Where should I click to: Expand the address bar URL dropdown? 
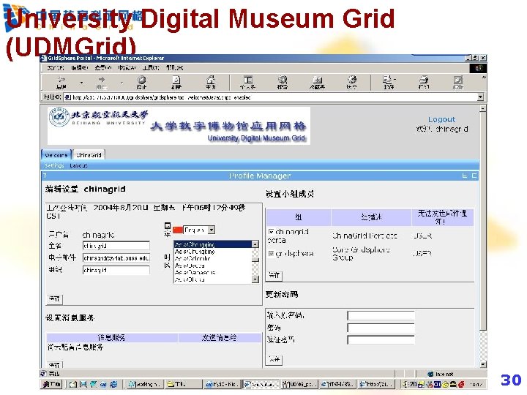click(480, 97)
